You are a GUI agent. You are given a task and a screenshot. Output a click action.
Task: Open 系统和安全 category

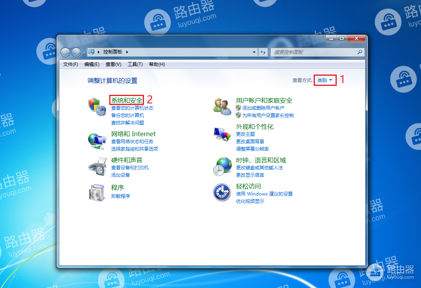(127, 100)
